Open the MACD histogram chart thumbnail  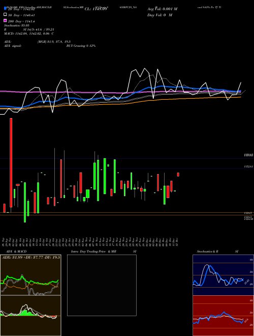[30, 316]
